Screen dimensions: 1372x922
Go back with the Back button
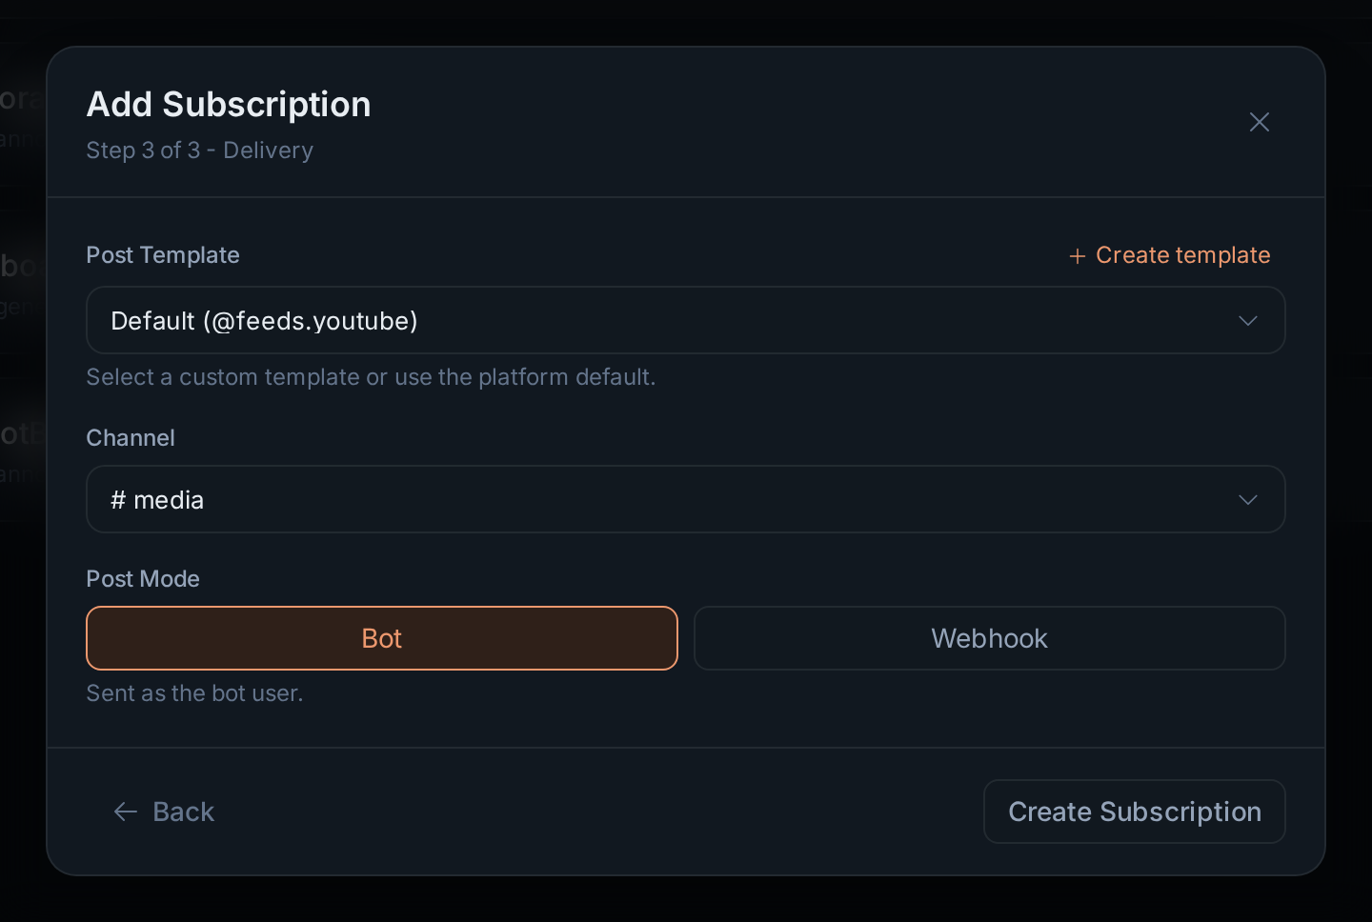pyautogui.click(x=164, y=812)
